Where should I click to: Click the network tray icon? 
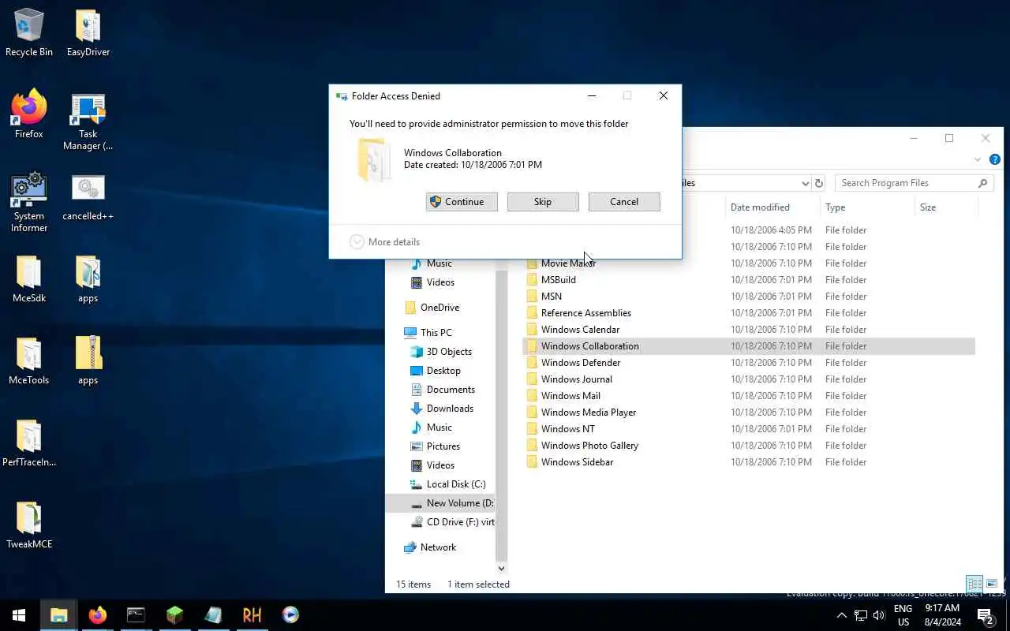(861, 615)
